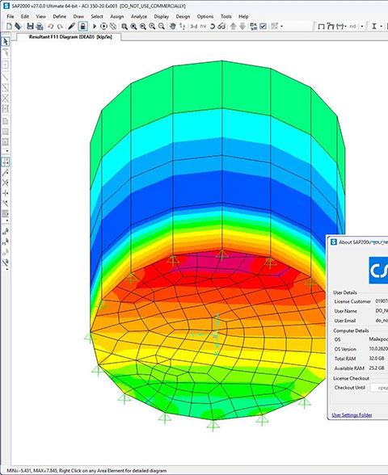Toggle the Set Display Options checkbox icon

264,27
